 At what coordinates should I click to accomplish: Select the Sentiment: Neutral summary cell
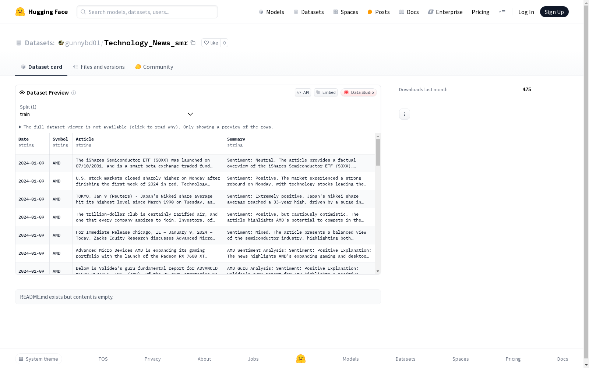tap(300, 163)
